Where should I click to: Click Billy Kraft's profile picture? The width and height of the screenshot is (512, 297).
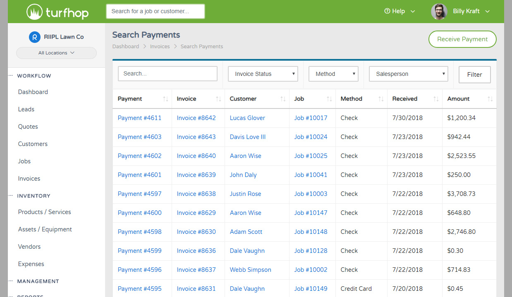(x=439, y=11)
